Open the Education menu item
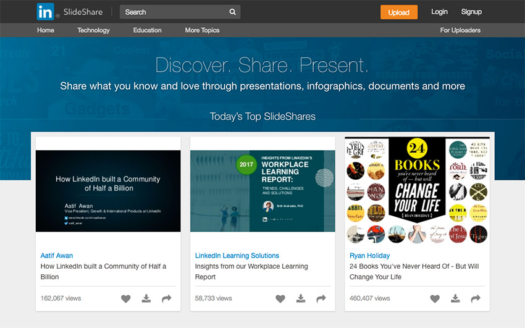 click(x=148, y=30)
